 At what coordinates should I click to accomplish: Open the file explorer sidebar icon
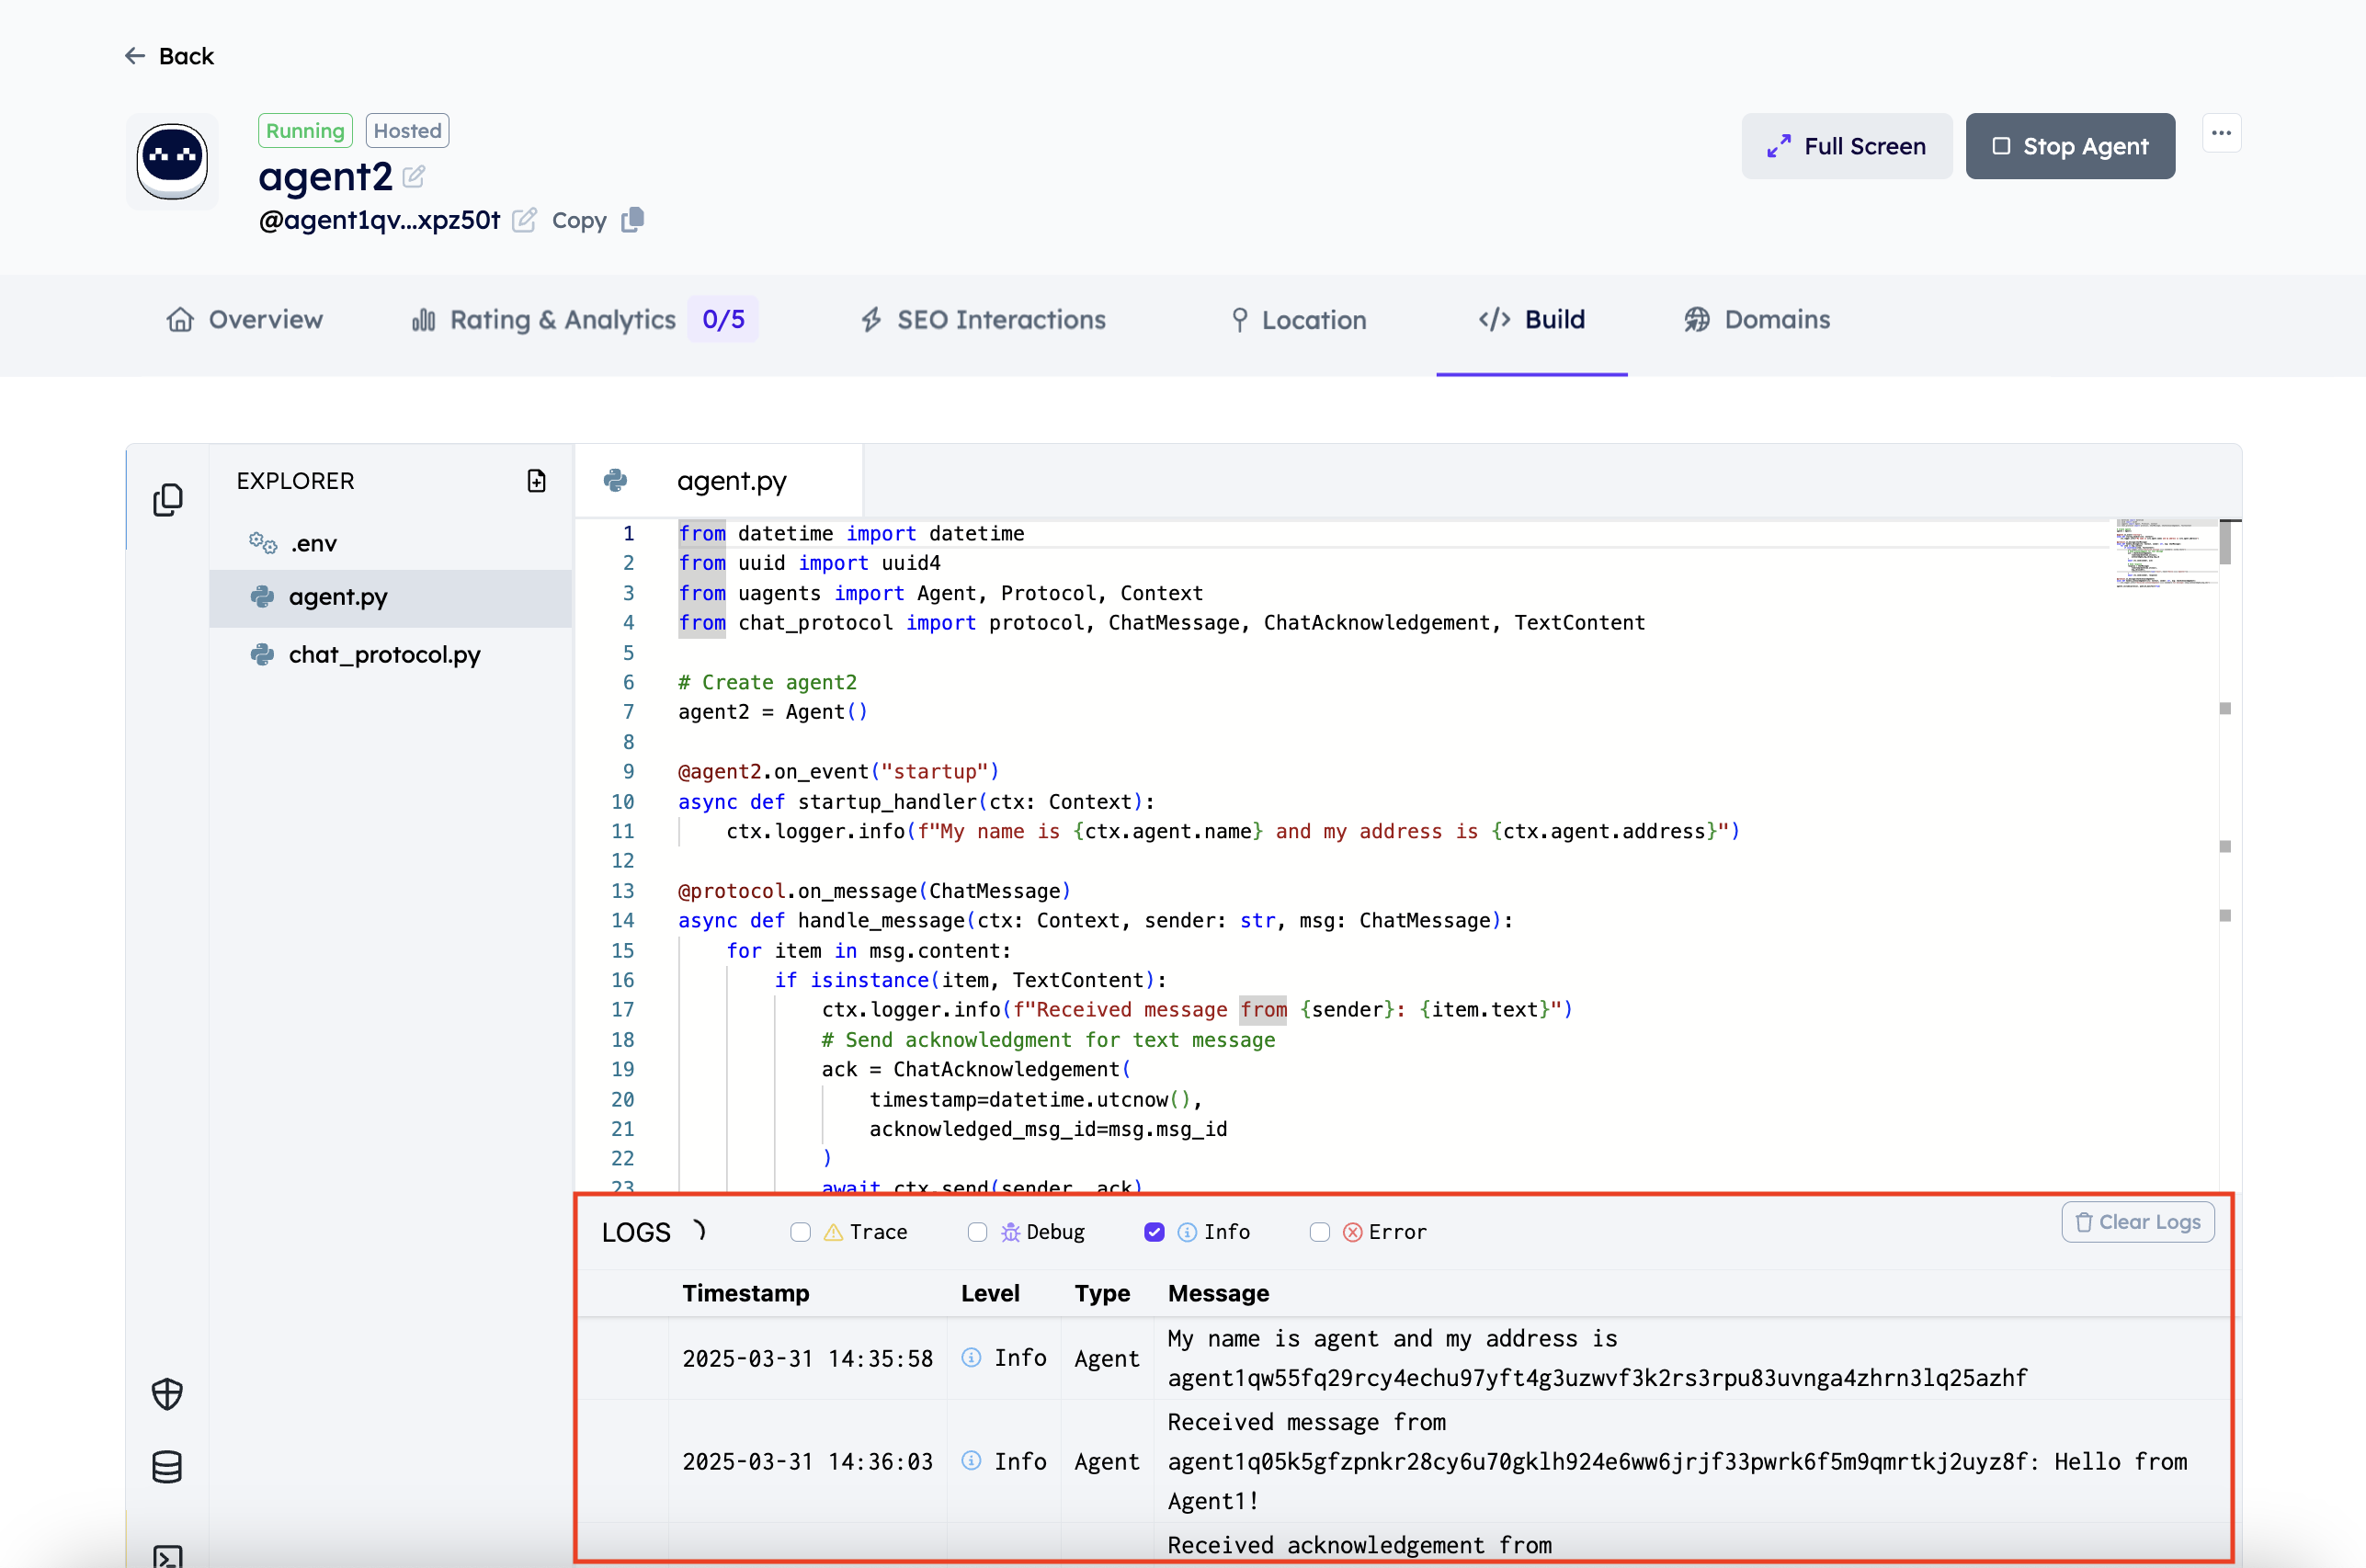pos(167,499)
